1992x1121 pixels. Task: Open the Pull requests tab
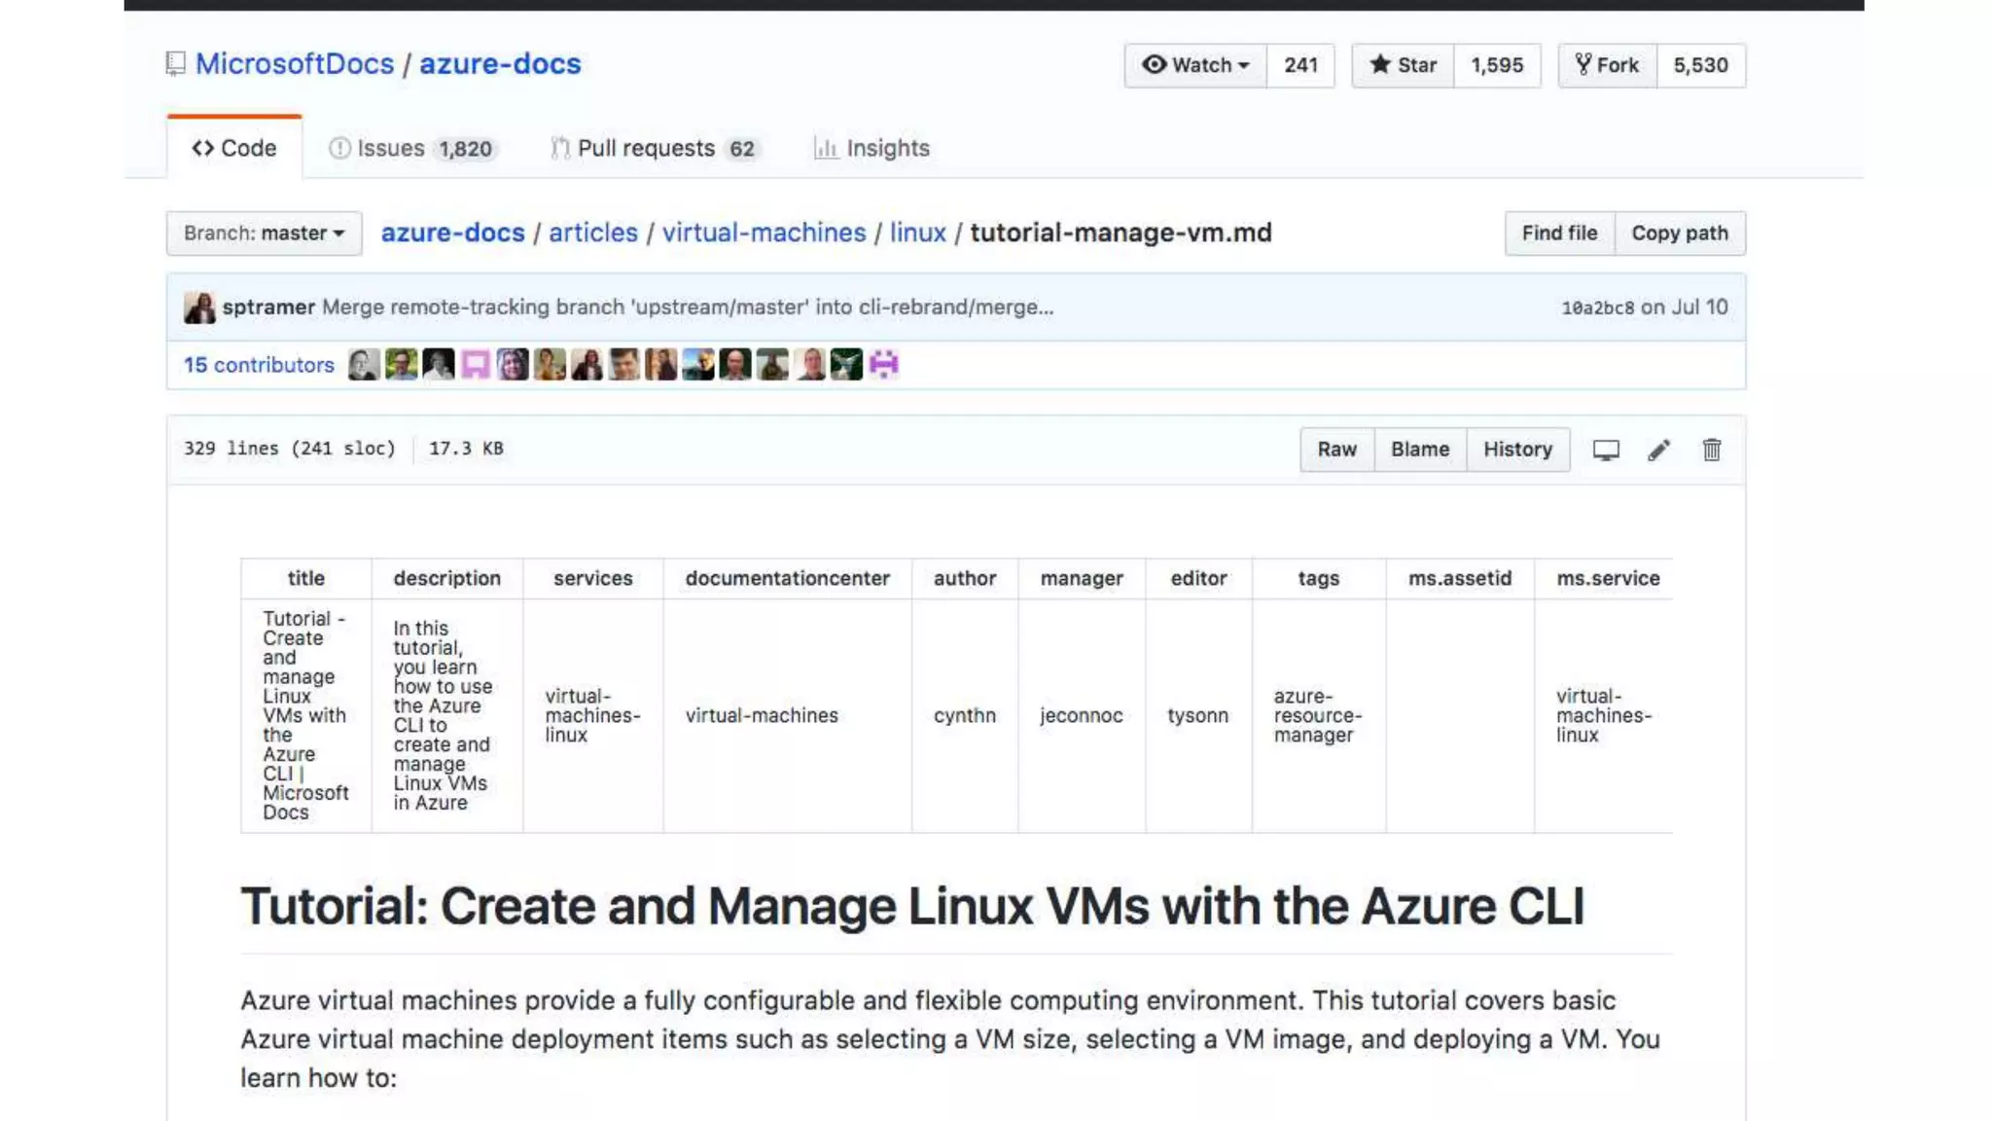[654, 148]
